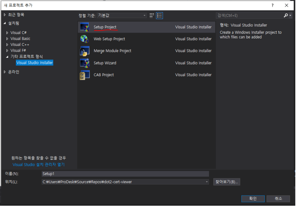The image size is (296, 206).
Task: Click Visual Studio Installer type in Setup Wizard row
Action: tap(193, 63)
